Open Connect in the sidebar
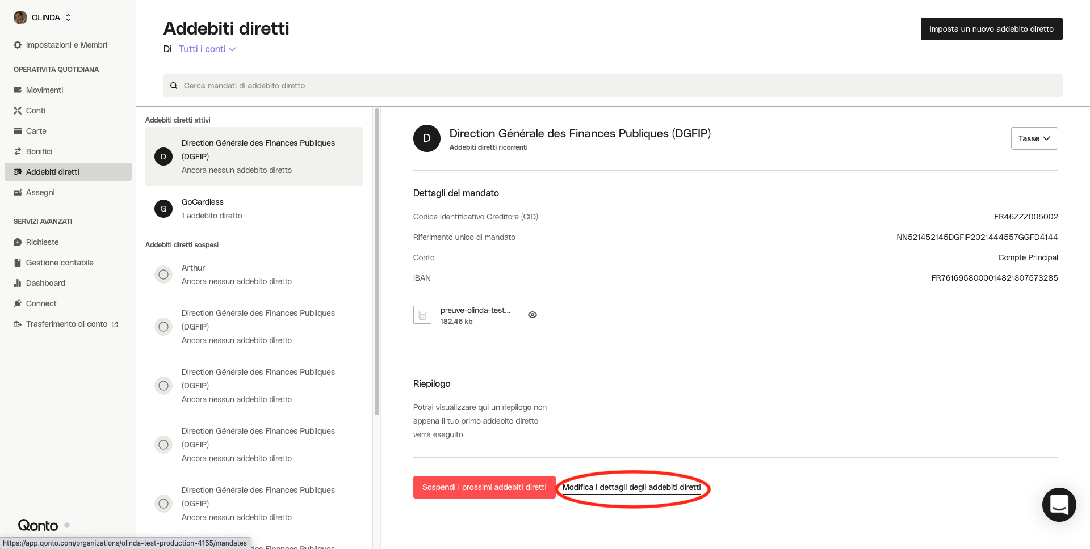The width and height of the screenshot is (1090, 549). coord(41,303)
